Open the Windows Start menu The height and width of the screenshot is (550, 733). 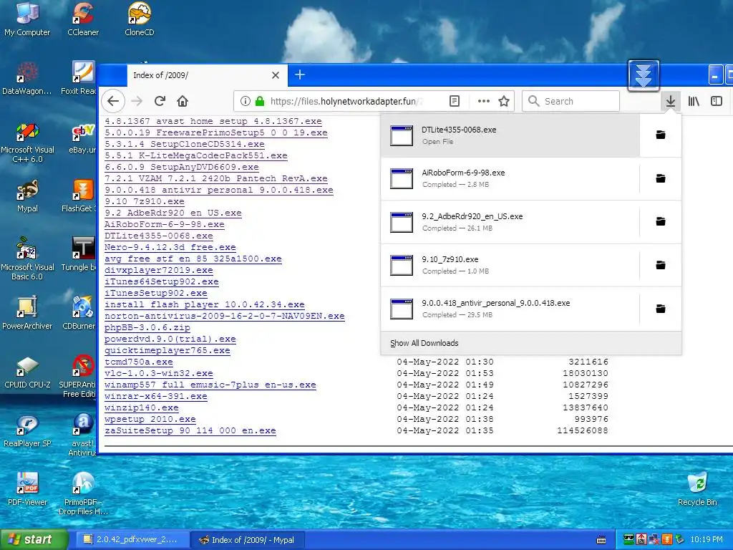click(x=34, y=539)
